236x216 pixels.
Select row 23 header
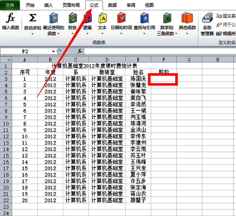tap(6, 206)
